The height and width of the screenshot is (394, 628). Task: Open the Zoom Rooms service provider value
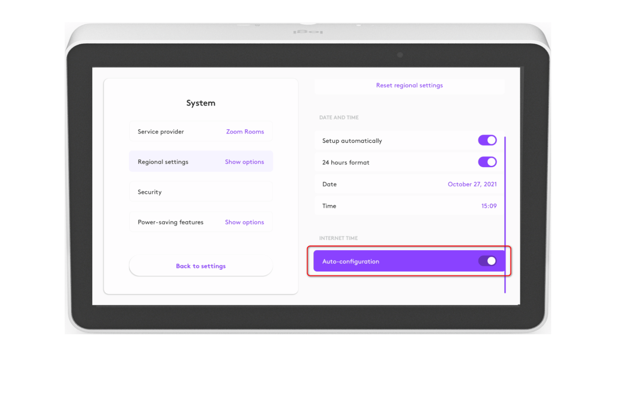point(245,132)
